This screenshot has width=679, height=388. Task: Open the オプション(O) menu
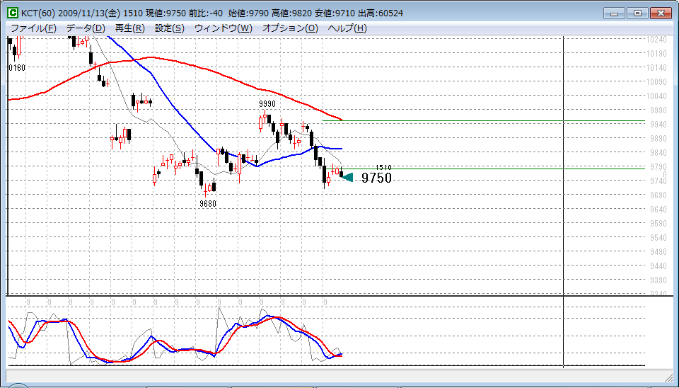[290, 28]
